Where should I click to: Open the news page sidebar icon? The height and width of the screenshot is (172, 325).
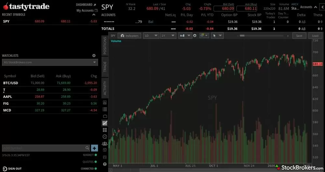(105, 157)
